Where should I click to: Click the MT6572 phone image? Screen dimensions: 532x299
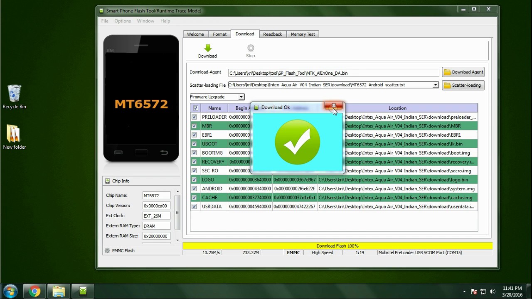pyautogui.click(x=141, y=98)
